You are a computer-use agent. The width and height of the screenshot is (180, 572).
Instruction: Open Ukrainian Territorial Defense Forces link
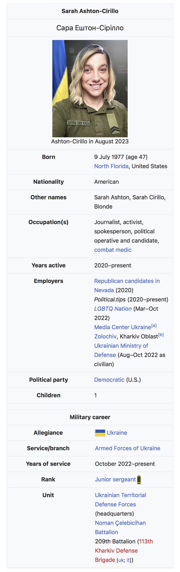pos(120,500)
